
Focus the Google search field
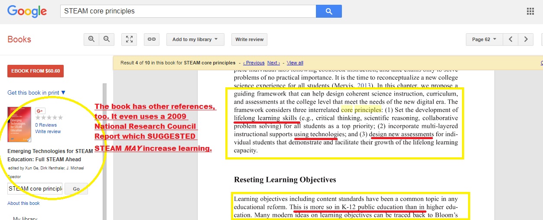[x=188, y=11]
